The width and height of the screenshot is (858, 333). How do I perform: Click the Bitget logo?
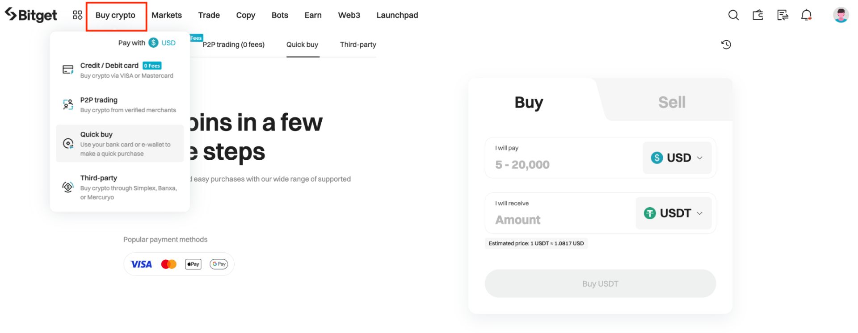pyautogui.click(x=31, y=15)
